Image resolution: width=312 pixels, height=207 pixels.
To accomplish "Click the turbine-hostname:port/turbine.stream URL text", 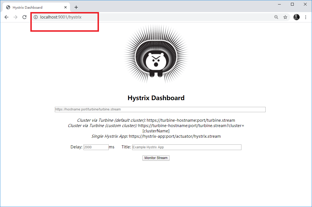I will 191,120.
